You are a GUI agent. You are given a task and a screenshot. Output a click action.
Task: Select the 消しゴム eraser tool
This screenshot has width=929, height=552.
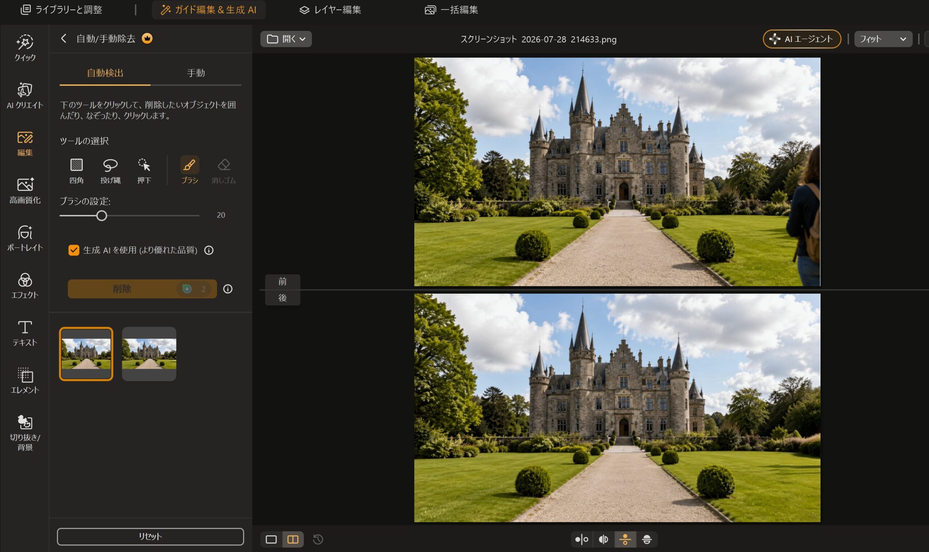point(224,171)
